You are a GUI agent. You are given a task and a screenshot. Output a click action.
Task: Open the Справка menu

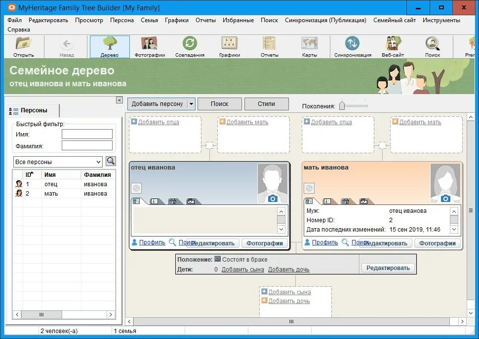[19, 30]
